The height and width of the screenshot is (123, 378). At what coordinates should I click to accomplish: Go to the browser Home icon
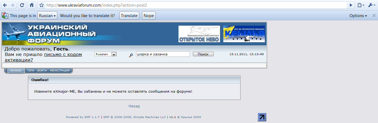point(32,5)
